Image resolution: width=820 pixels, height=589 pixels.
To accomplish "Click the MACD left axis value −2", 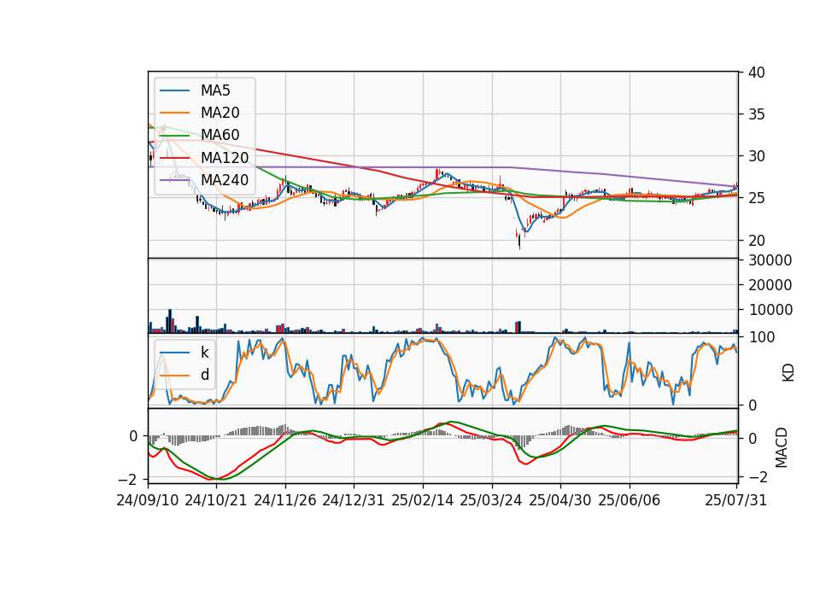I will click(128, 479).
